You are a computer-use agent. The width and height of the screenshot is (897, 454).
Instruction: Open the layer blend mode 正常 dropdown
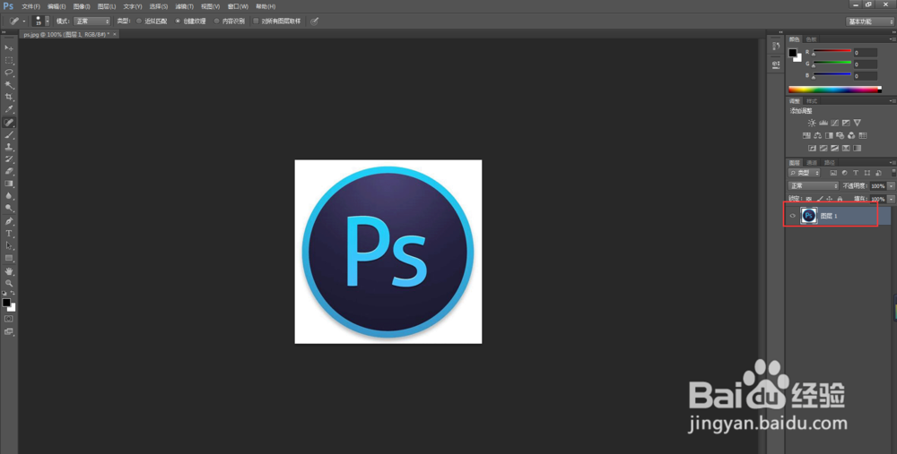point(813,186)
